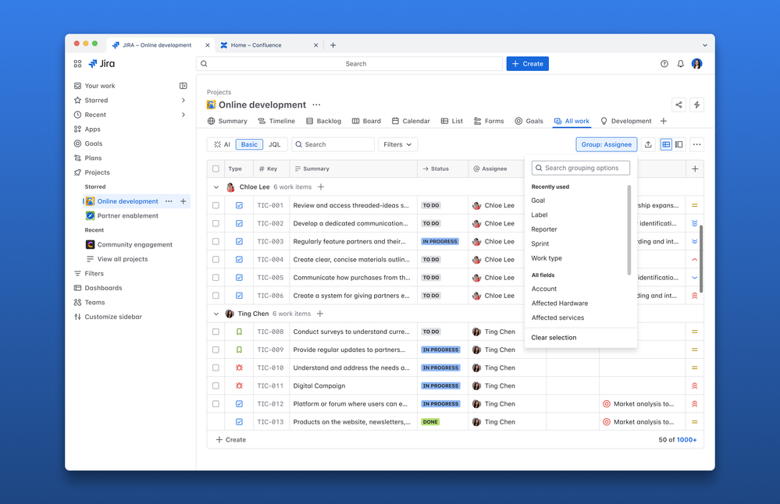Open notifications bell icon
This screenshot has height=504, width=780.
pyautogui.click(x=681, y=64)
